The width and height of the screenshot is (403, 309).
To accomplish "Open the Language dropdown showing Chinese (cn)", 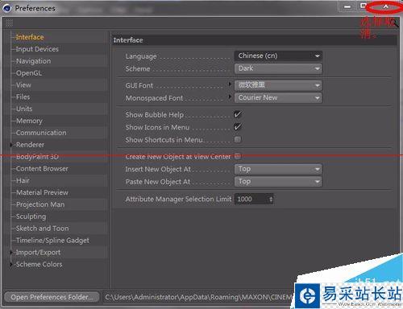I will (278, 56).
